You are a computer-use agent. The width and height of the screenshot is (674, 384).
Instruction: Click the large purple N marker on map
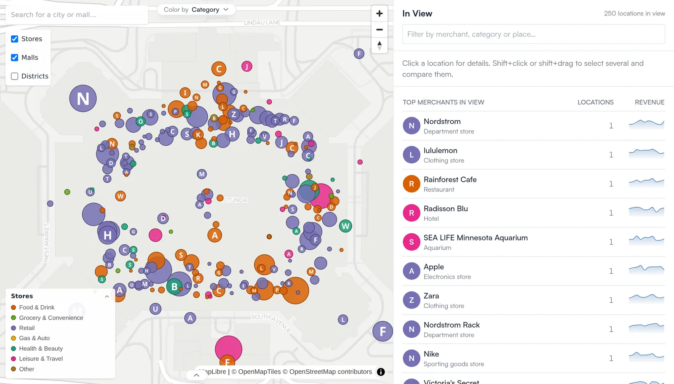pyautogui.click(x=83, y=99)
